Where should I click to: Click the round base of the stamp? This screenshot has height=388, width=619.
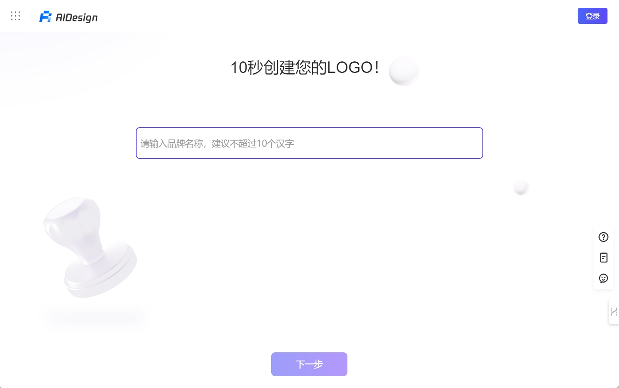coord(101,273)
